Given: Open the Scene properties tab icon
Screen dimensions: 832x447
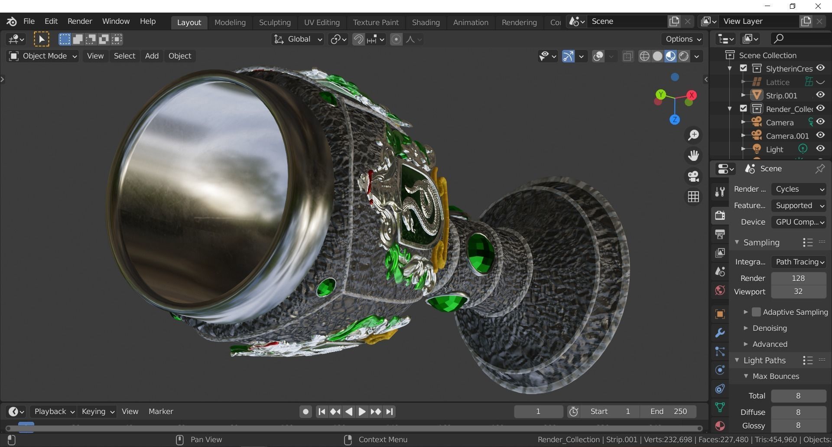Looking at the screenshot, I should (x=720, y=271).
